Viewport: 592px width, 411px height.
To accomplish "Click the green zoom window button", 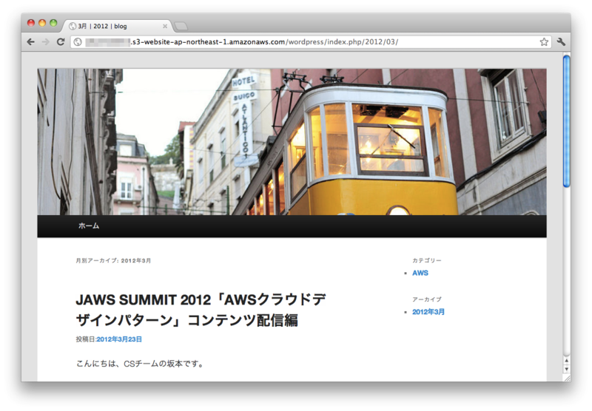I will (53, 23).
